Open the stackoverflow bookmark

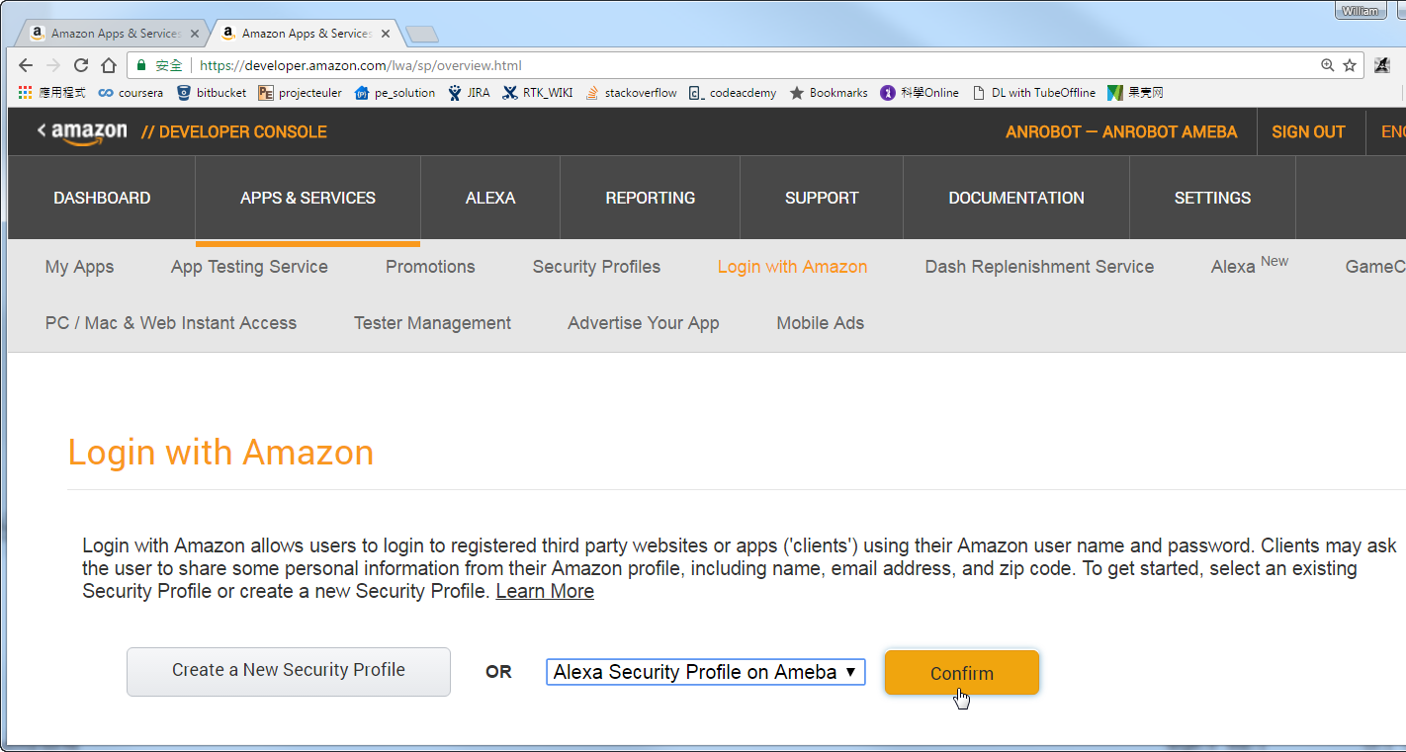tap(631, 93)
